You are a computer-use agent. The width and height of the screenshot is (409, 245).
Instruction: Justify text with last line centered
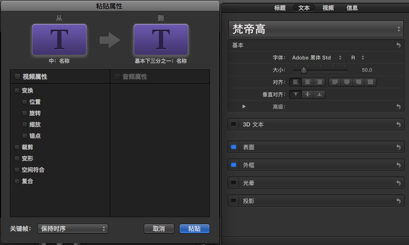(347, 82)
